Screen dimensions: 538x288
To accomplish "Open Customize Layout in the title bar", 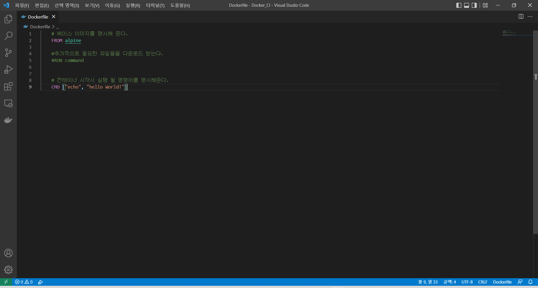I will (x=485, y=5).
